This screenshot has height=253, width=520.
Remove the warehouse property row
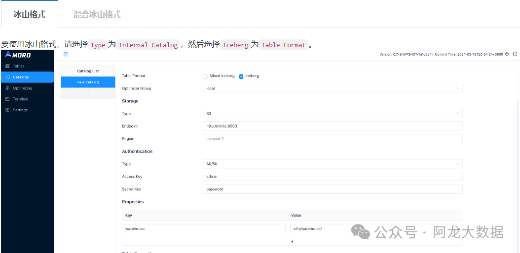click(x=459, y=229)
